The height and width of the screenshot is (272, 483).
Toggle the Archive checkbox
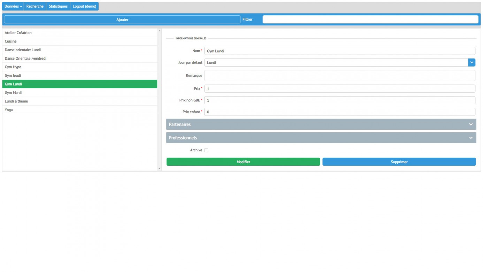point(206,150)
